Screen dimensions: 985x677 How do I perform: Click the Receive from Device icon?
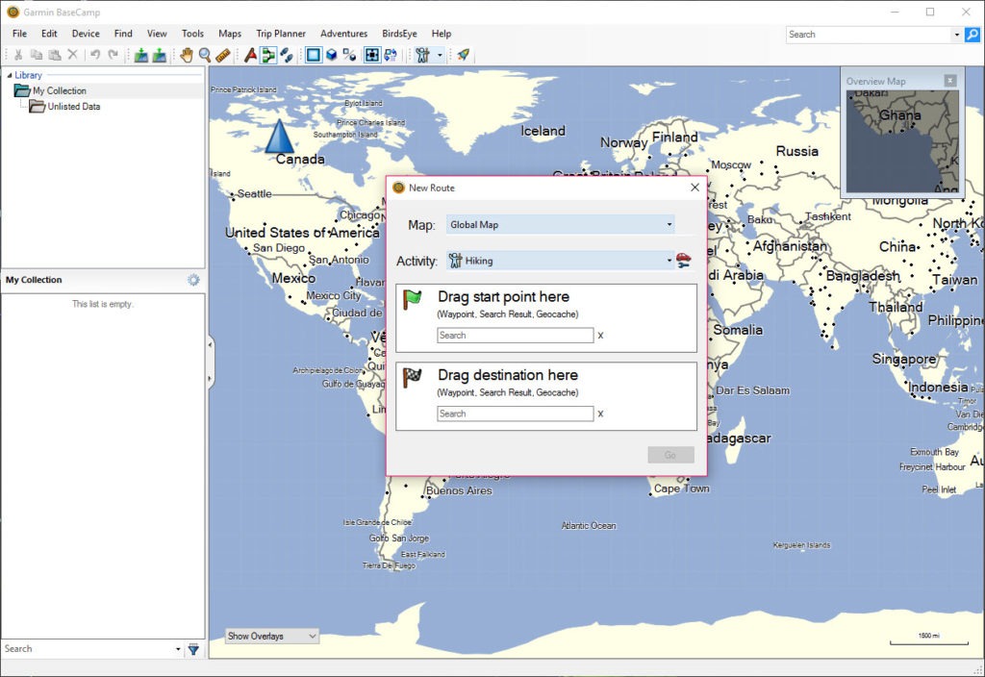point(160,55)
